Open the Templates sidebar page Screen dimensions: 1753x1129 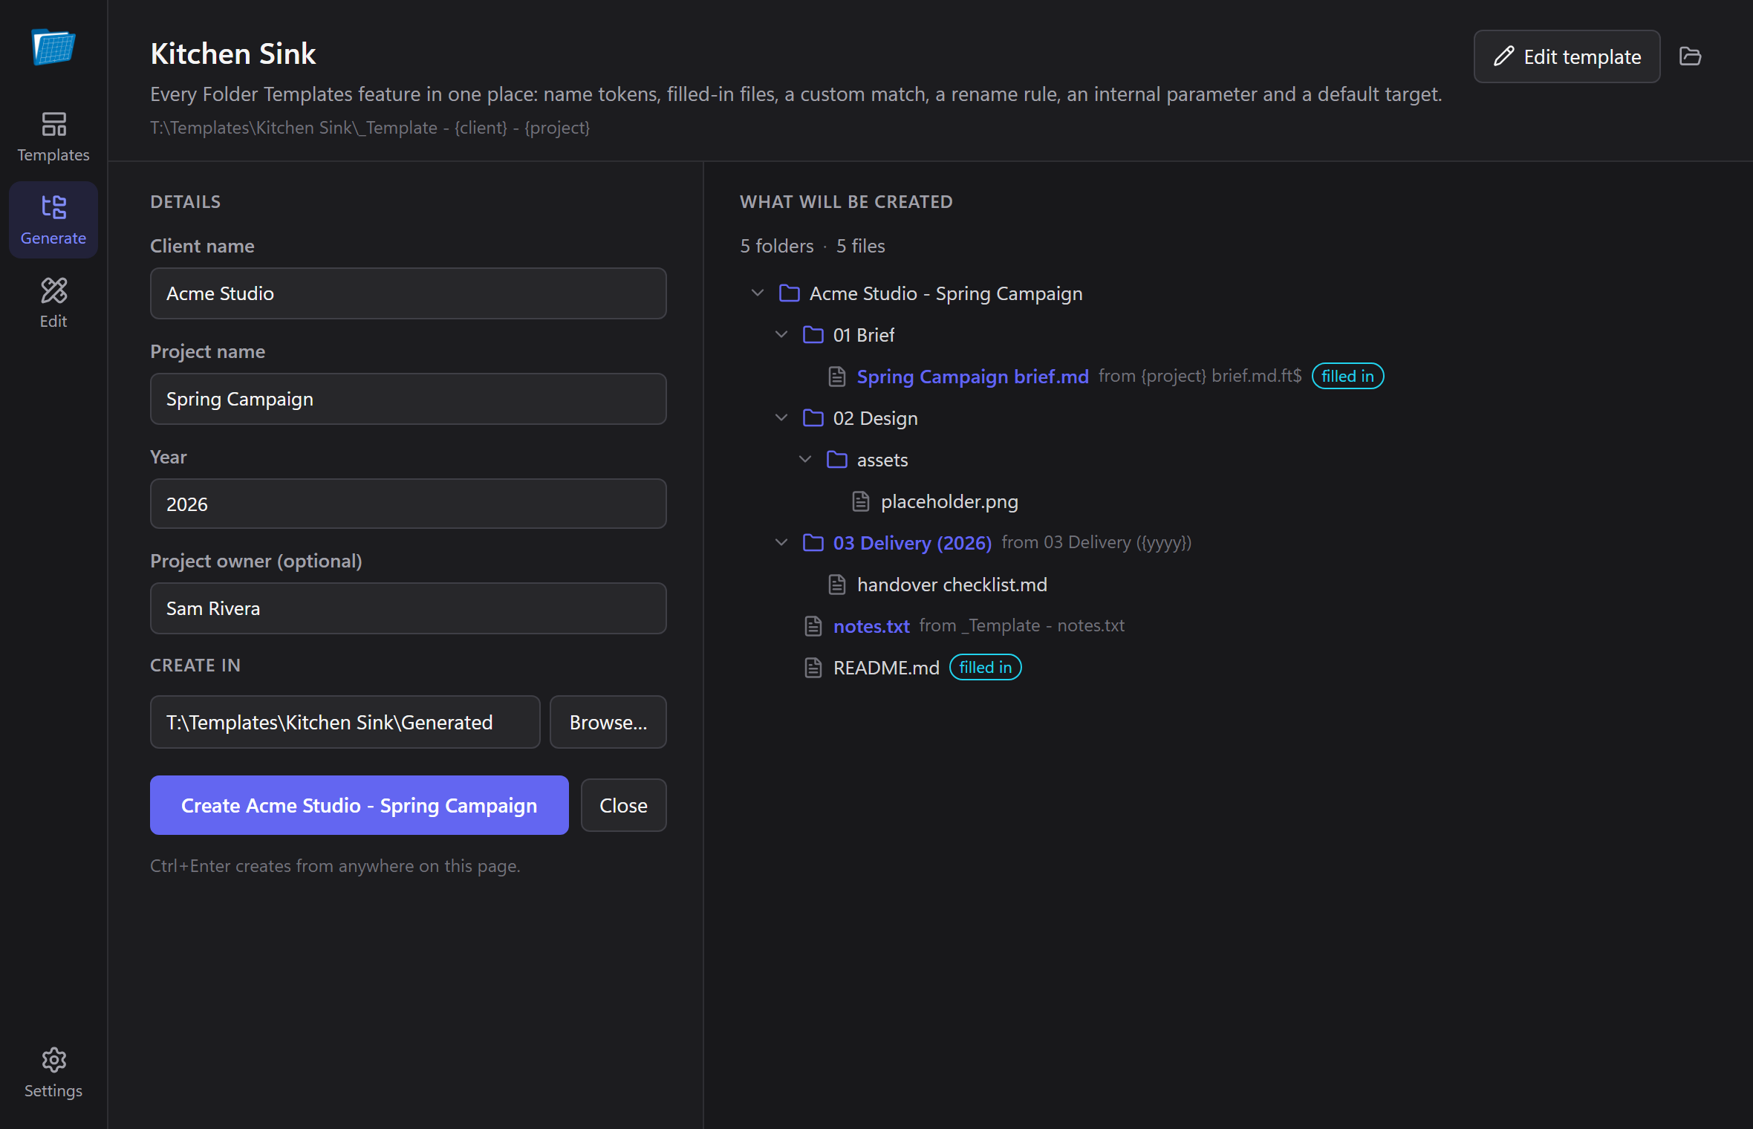click(53, 137)
